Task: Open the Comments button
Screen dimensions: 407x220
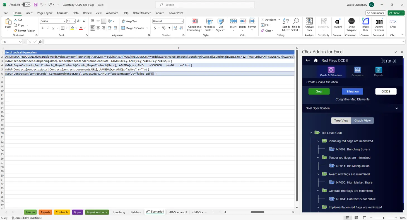Action: pos(375,13)
